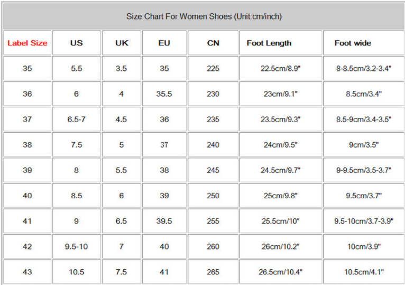Select foot width 9.5-10cm/3.7-3.9" cell
The width and height of the screenshot is (405, 285).
[364, 221]
